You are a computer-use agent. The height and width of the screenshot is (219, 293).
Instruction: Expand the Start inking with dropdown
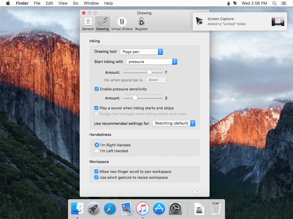coord(151,62)
